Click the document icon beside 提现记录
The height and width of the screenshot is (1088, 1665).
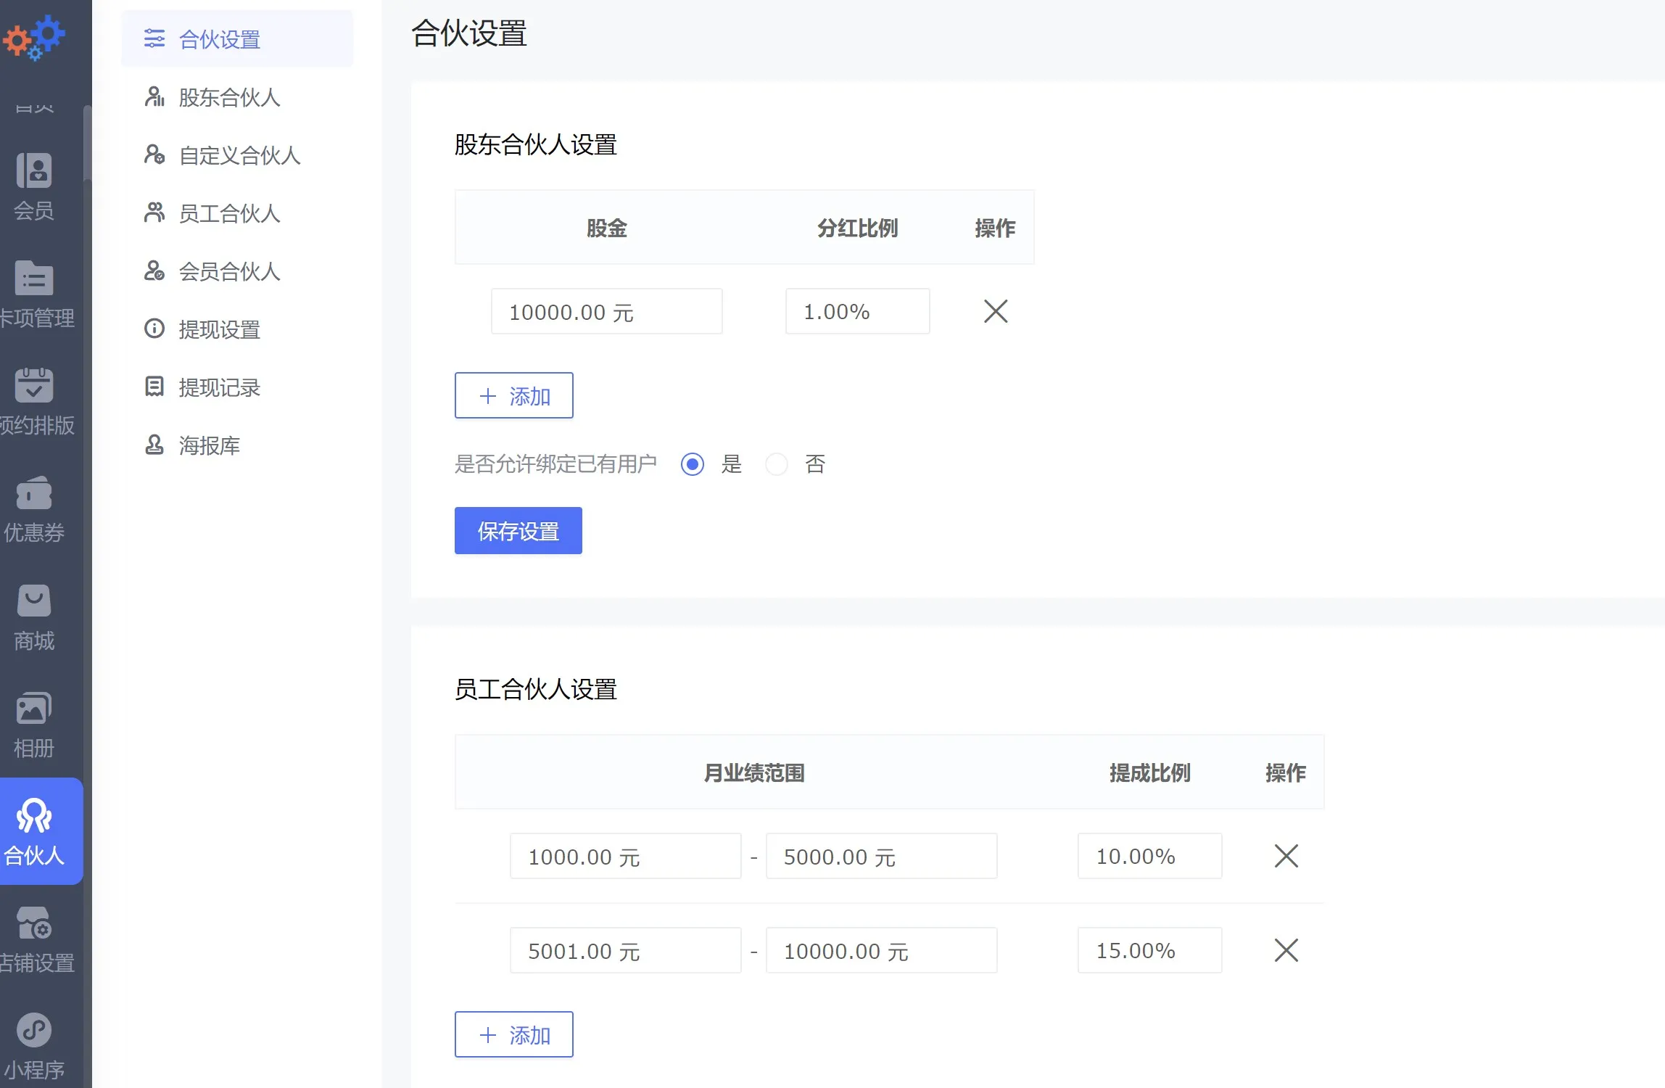click(154, 387)
